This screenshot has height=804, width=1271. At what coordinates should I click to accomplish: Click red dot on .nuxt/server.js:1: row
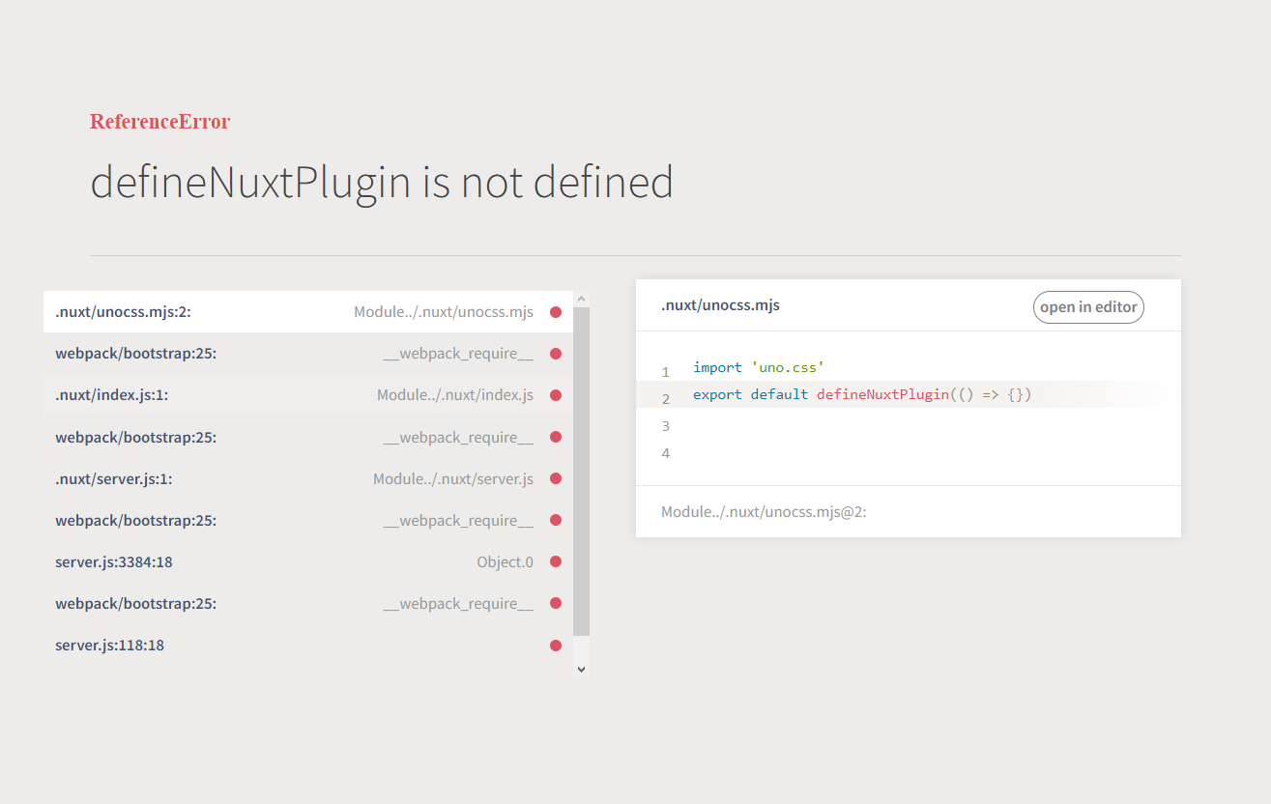point(556,478)
